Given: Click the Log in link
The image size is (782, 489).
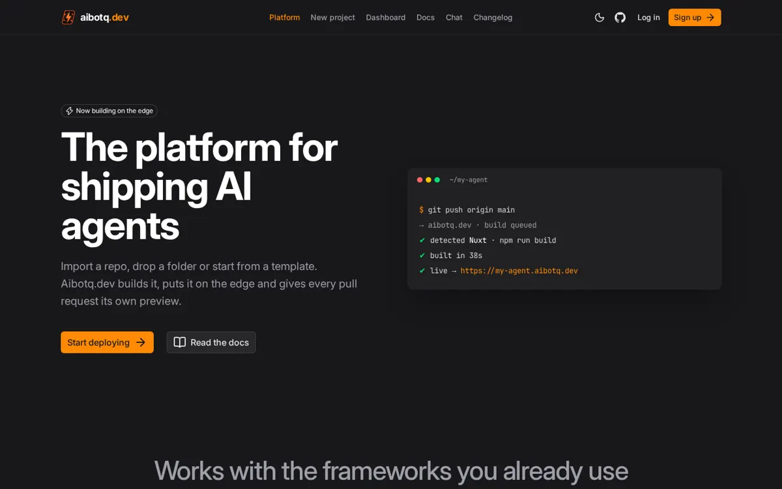Looking at the screenshot, I should click(x=648, y=18).
